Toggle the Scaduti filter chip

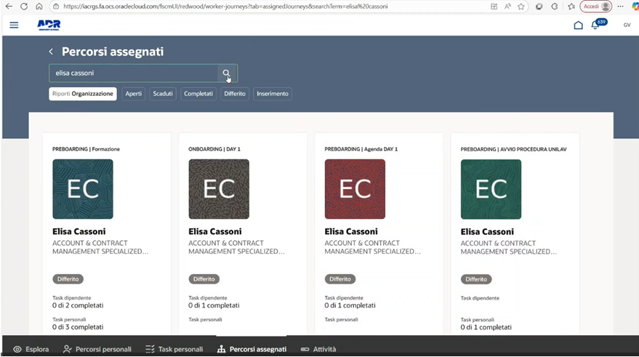(x=163, y=94)
